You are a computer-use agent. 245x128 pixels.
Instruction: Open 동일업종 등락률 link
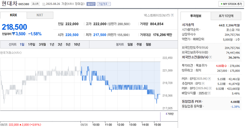point(192,106)
